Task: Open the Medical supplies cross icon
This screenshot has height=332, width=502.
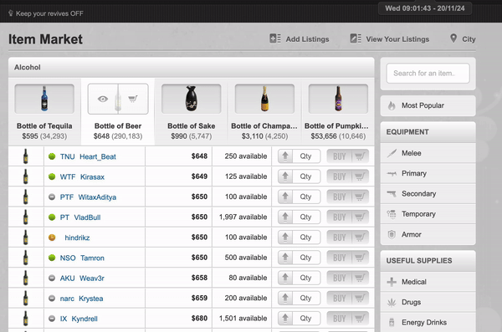Action: click(392, 282)
